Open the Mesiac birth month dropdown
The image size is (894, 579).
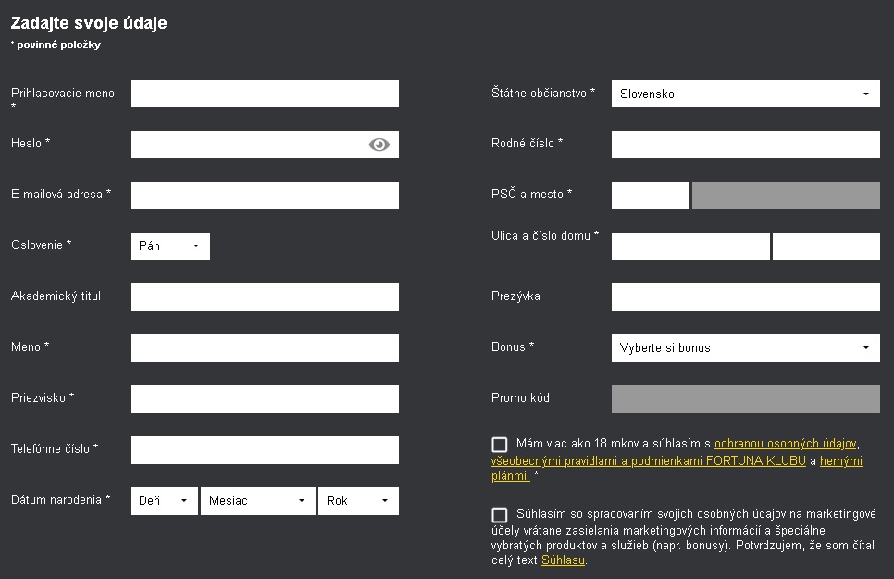[257, 501]
